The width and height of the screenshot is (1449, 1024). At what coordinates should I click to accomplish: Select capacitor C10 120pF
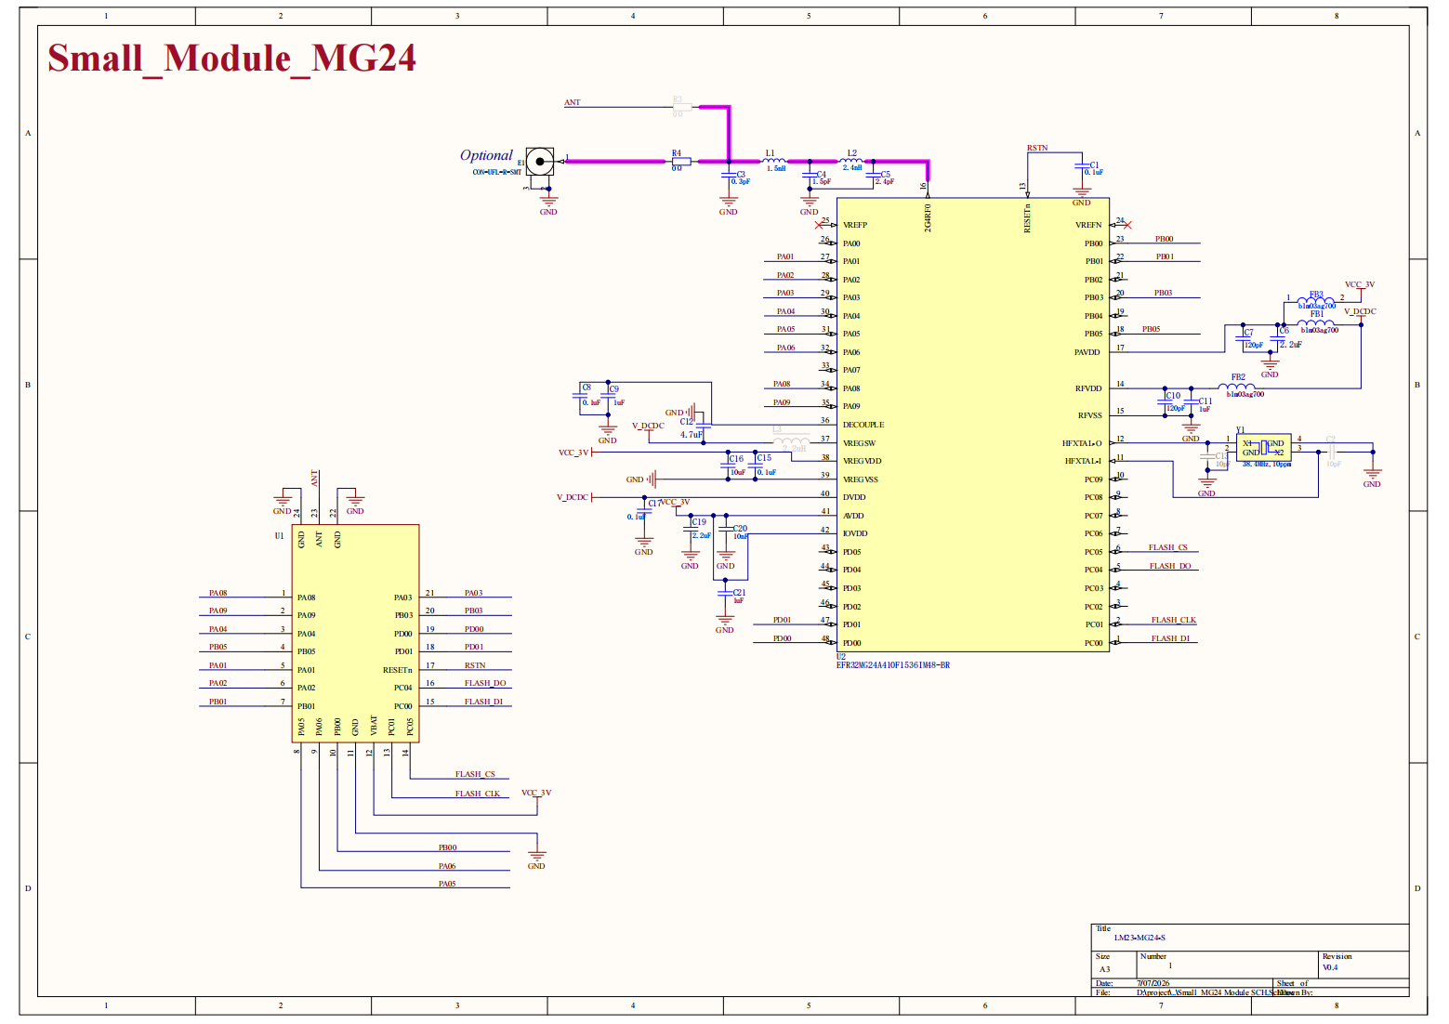(1166, 402)
